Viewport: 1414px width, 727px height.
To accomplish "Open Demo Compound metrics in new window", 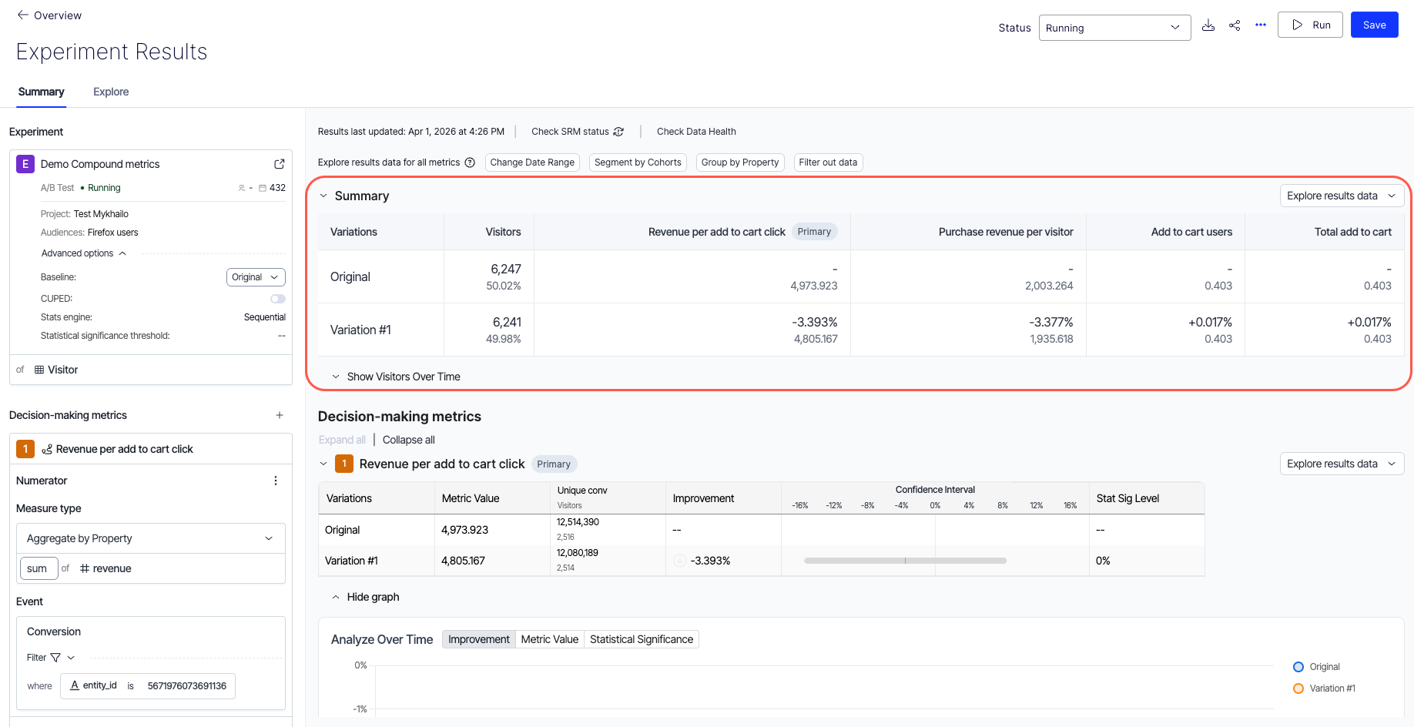I will coord(280,164).
